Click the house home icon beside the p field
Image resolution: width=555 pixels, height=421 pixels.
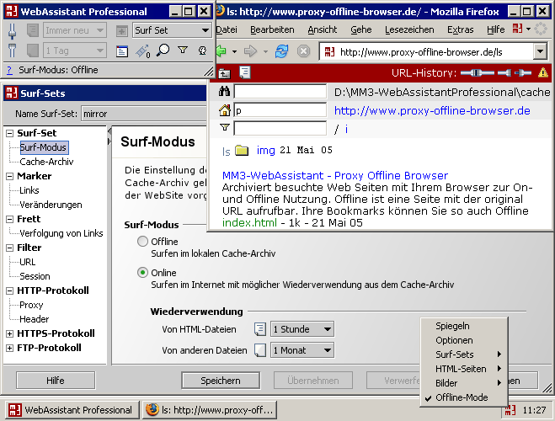click(x=224, y=110)
